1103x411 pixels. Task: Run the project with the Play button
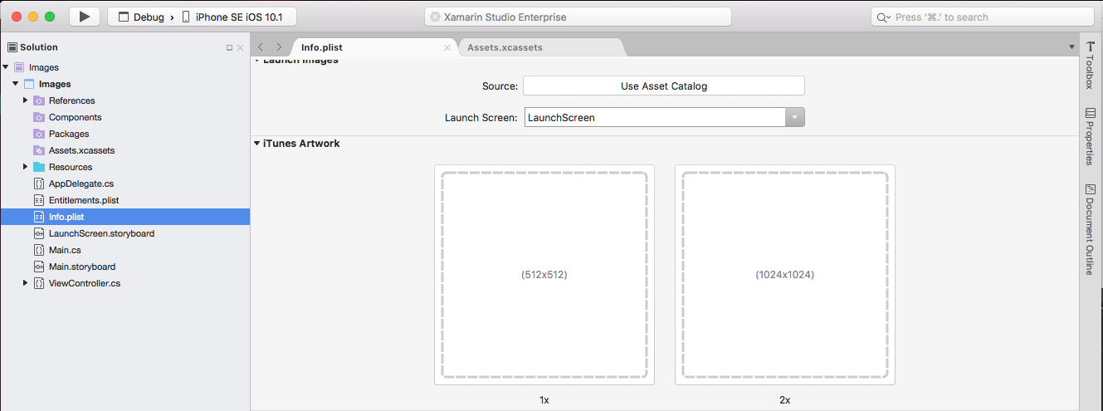85,17
